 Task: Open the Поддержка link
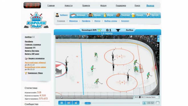click(x=121, y=5)
